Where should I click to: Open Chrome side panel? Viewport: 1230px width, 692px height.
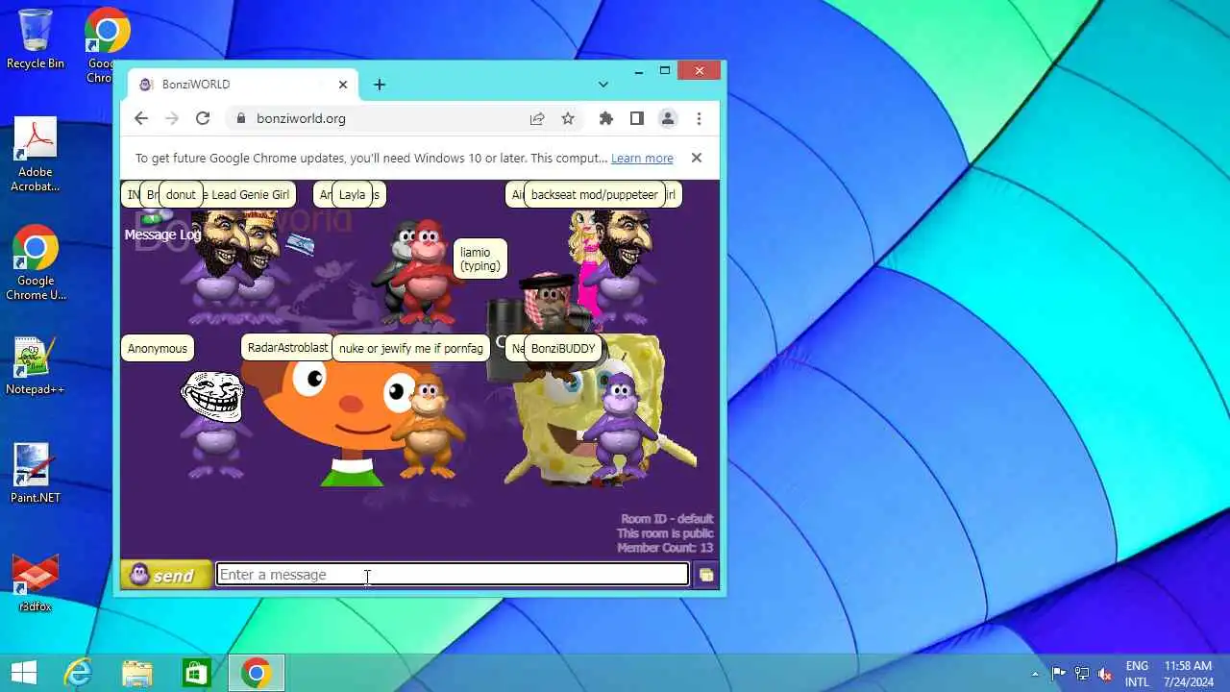pyautogui.click(x=637, y=118)
